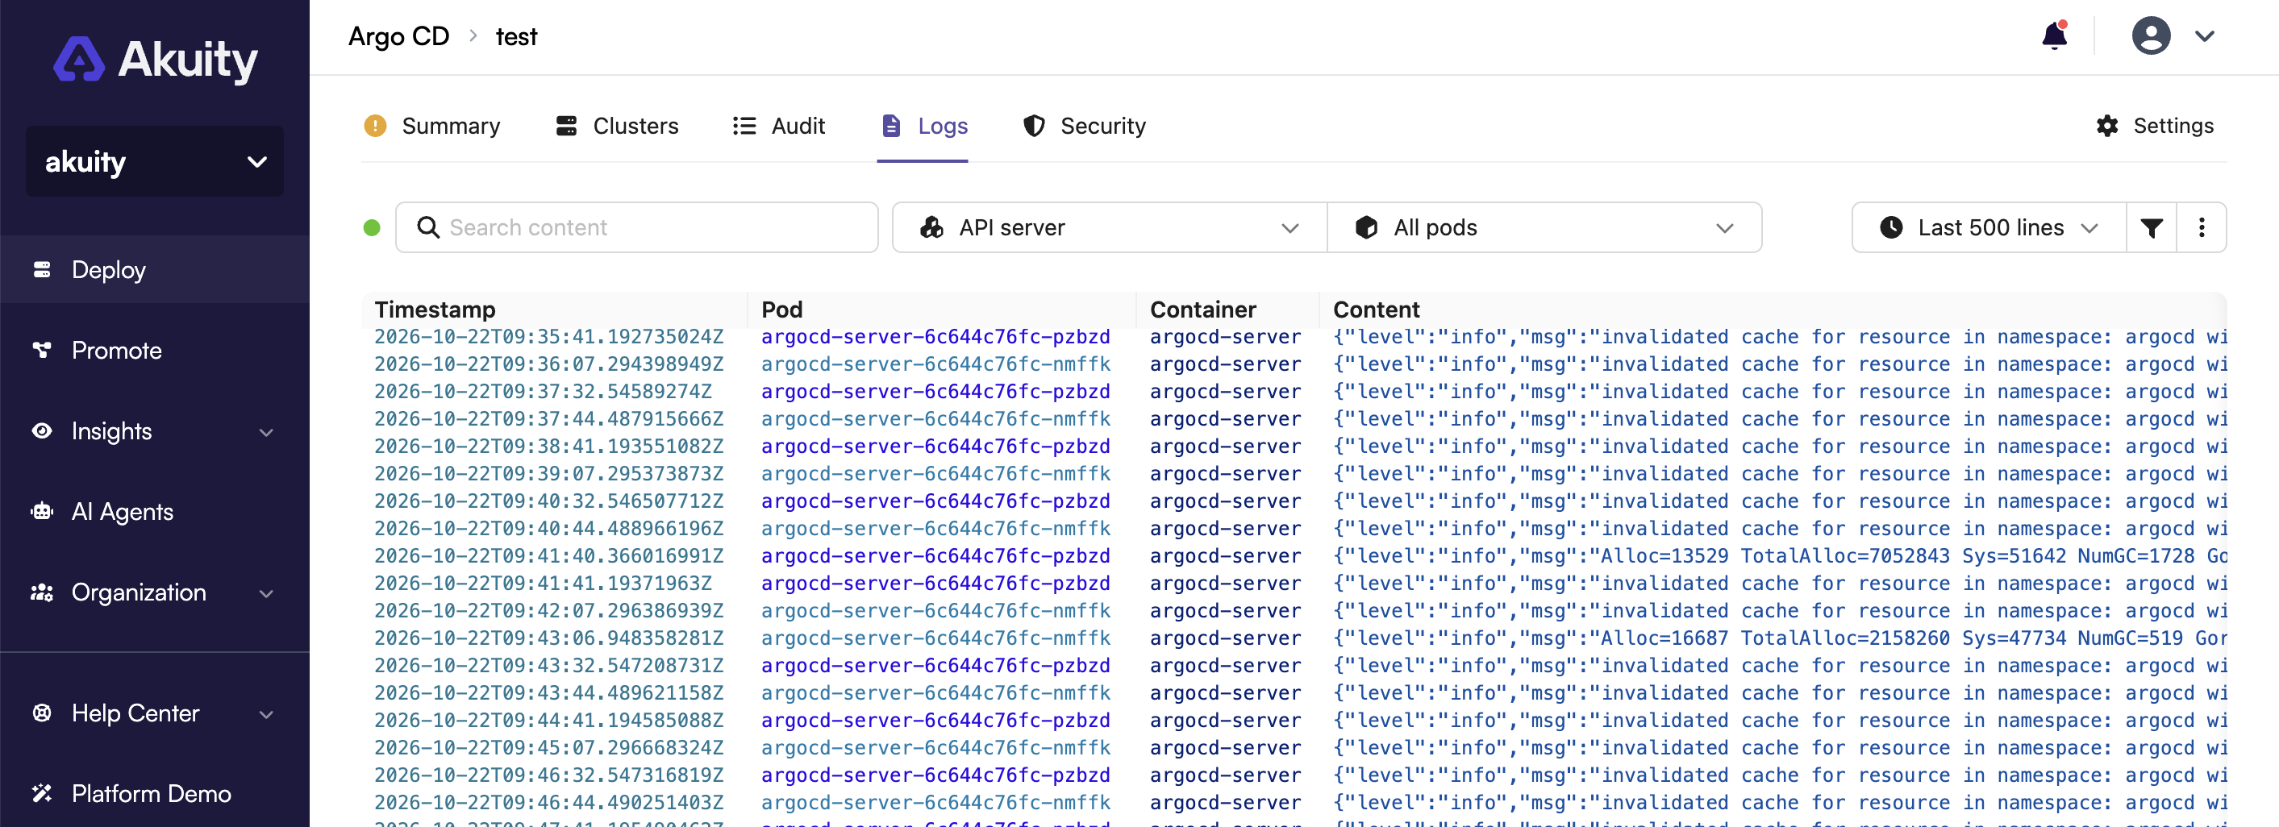Click timestamp 2026-10-22T09:46:44.490251403Z

point(548,803)
